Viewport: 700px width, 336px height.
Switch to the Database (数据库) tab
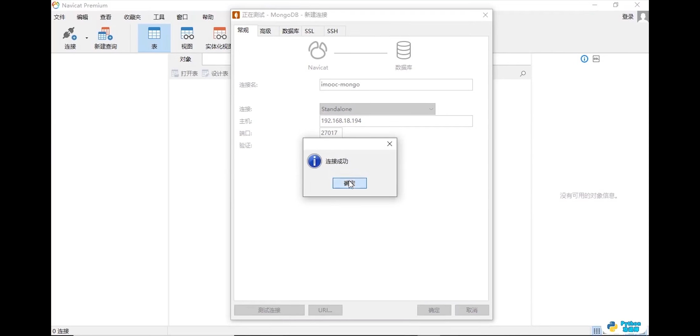click(290, 31)
